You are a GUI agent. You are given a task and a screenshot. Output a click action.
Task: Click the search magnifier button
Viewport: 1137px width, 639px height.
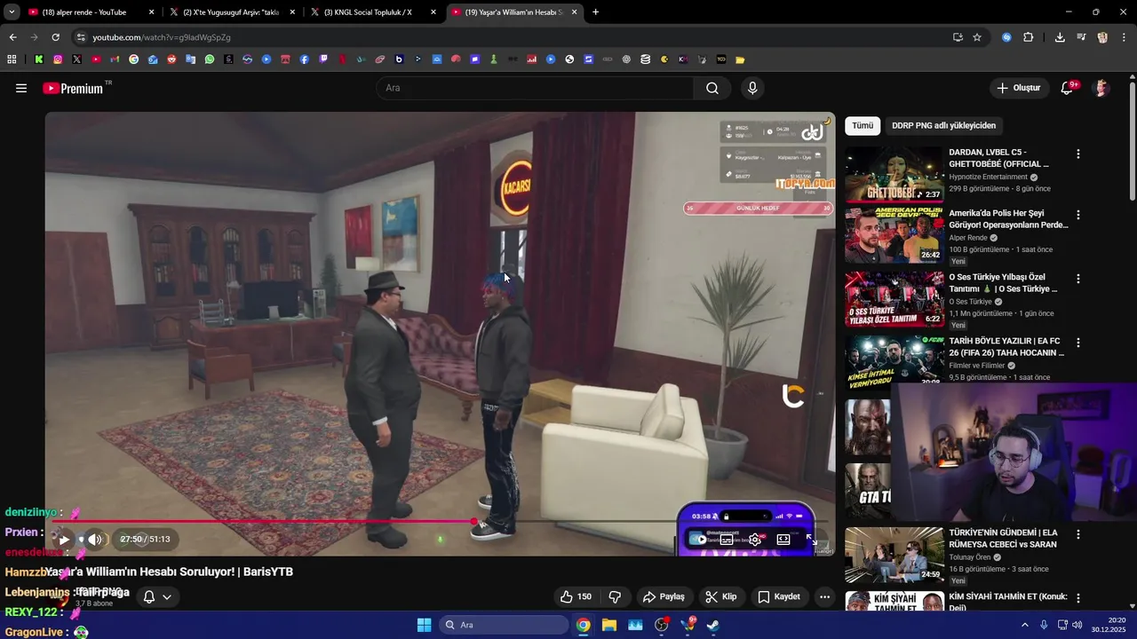click(712, 88)
